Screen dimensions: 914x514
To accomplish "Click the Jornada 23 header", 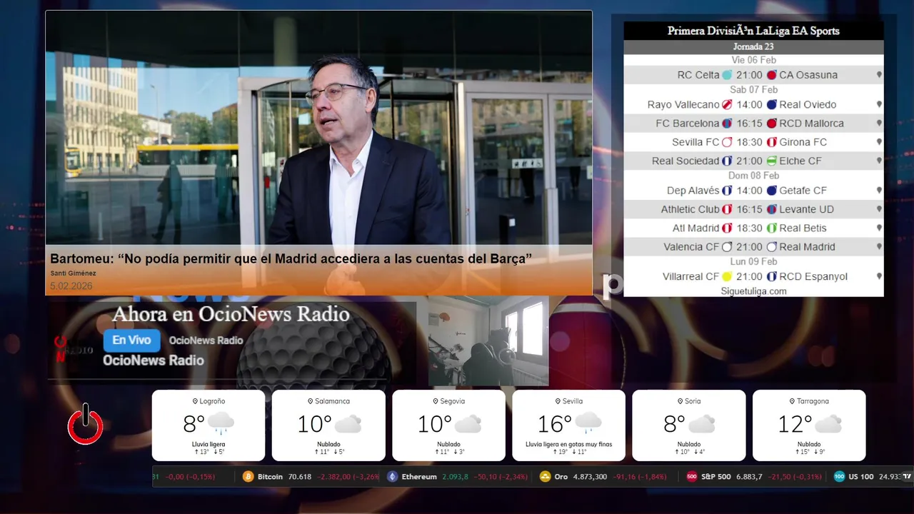I will [753, 47].
